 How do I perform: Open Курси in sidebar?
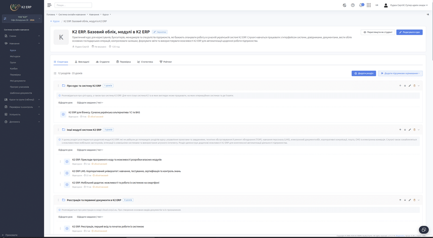[x=13, y=50]
